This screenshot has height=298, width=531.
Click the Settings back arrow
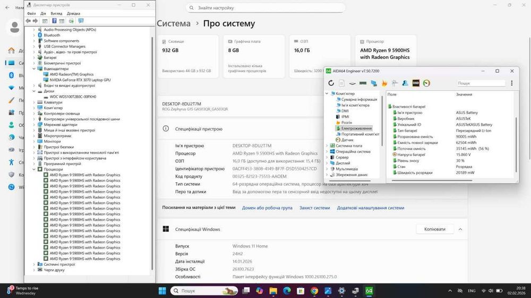[x=7, y=7]
